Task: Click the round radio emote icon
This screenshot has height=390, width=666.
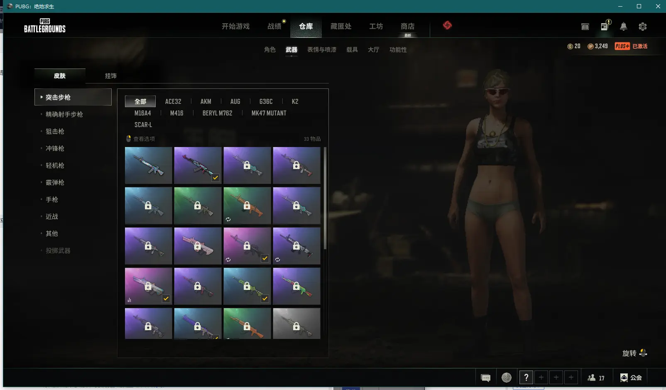Action: pos(507,378)
